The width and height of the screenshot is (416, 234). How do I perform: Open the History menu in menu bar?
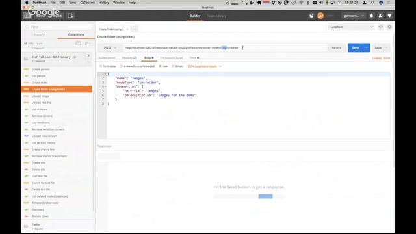tap(104, 3)
